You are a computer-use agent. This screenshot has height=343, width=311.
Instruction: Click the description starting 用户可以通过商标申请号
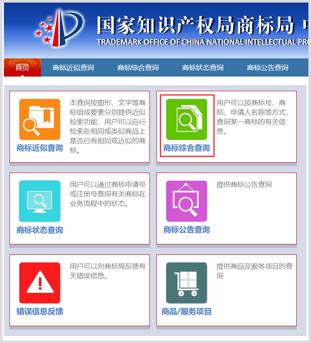[x=108, y=194]
